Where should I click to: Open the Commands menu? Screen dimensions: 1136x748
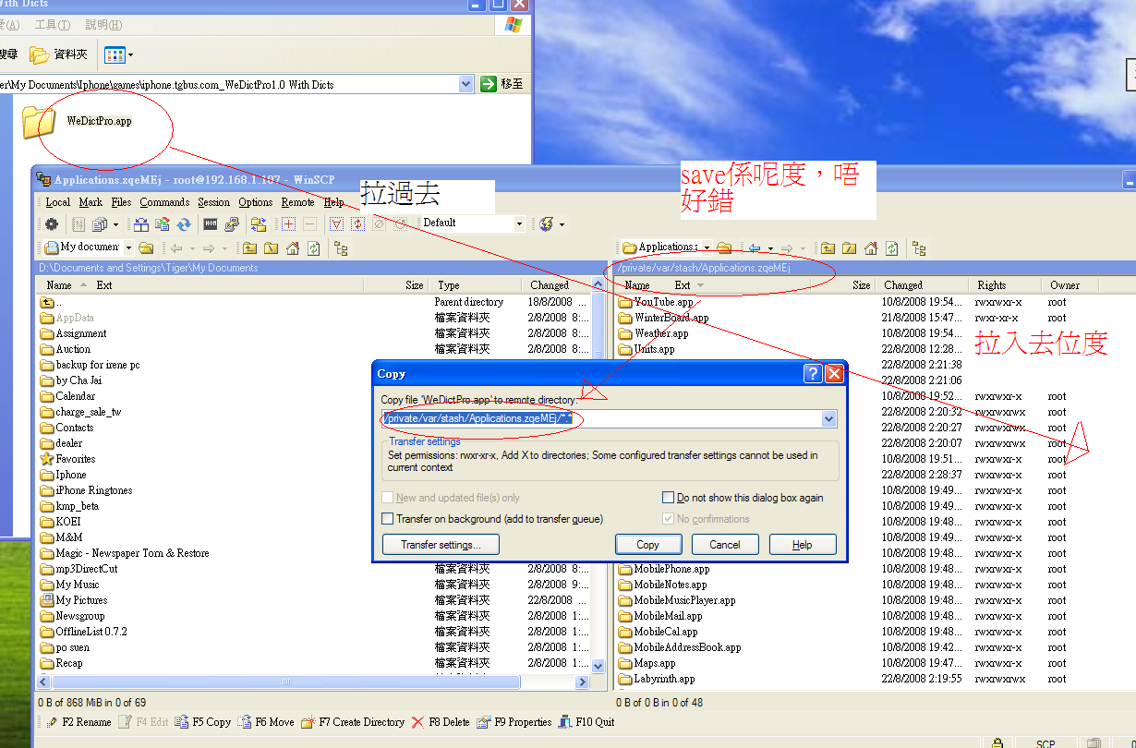164,202
